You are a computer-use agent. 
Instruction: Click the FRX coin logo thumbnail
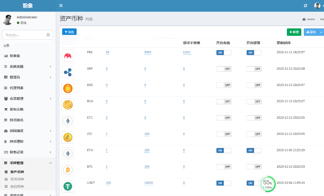[x=68, y=56]
